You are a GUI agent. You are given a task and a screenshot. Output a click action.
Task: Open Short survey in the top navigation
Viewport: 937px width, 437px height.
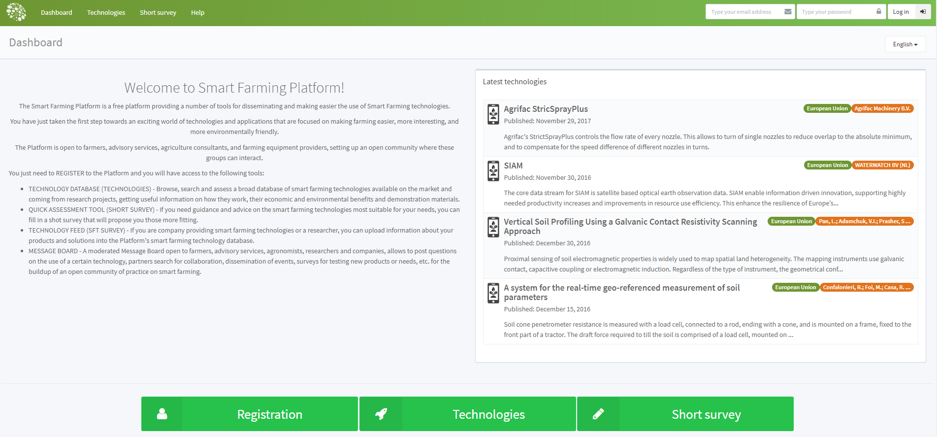click(158, 13)
